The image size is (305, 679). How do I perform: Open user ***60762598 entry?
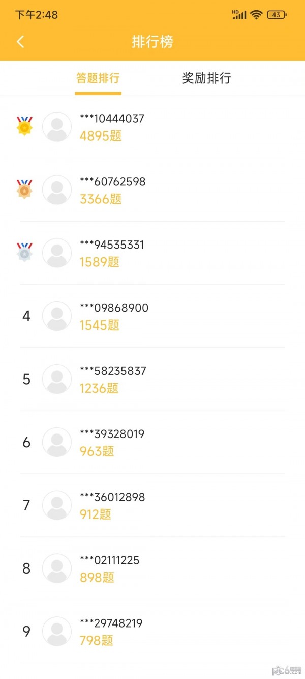113,182
